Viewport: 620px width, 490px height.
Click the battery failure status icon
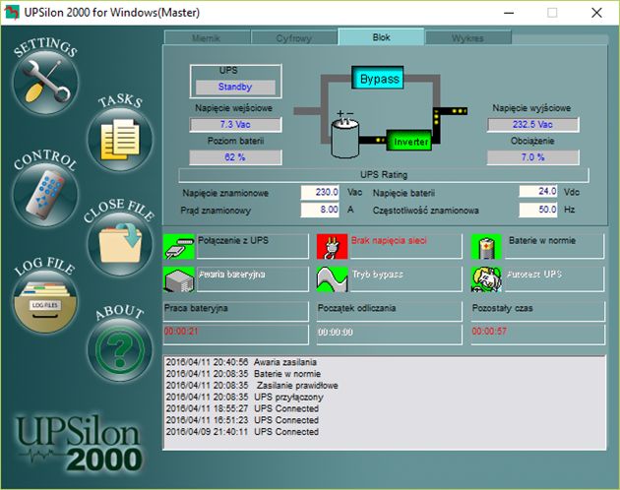pyautogui.click(x=179, y=279)
